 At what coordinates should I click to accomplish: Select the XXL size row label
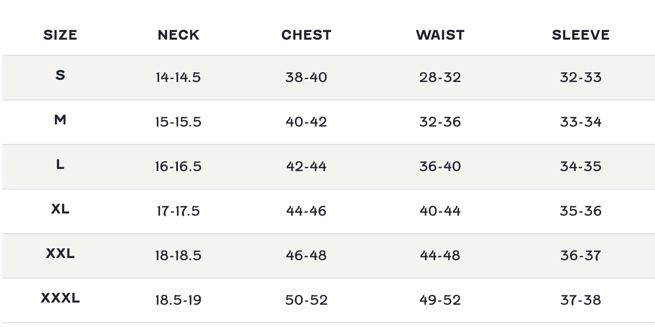(x=60, y=254)
